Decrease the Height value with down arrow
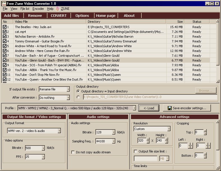The width and height of the screenshot is (221, 171). 167,142
